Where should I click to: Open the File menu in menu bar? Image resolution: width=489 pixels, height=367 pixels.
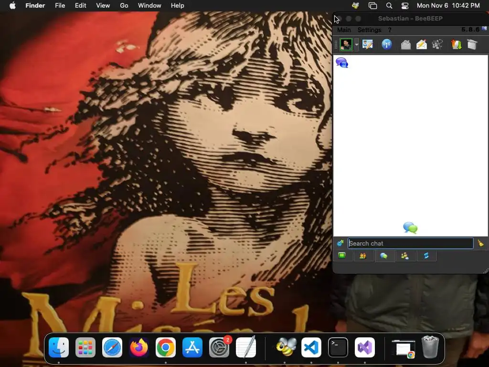click(60, 6)
